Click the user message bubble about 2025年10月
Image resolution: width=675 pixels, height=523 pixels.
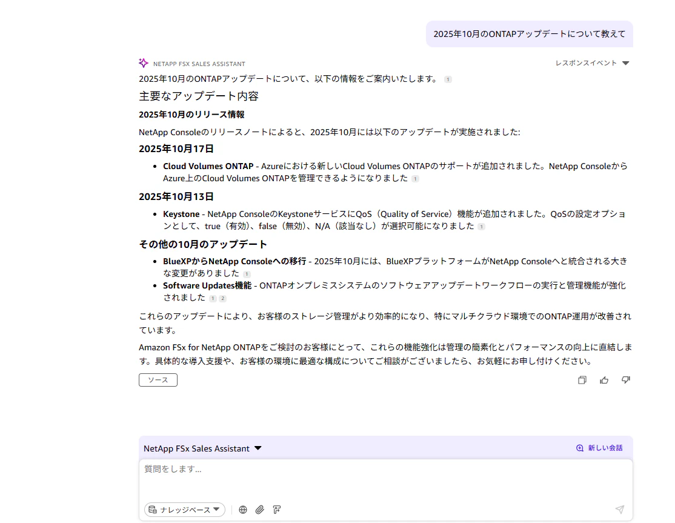(530, 34)
